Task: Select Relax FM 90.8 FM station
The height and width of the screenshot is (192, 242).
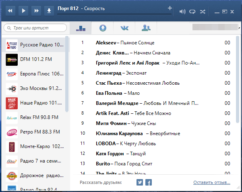Action: click(34, 118)
